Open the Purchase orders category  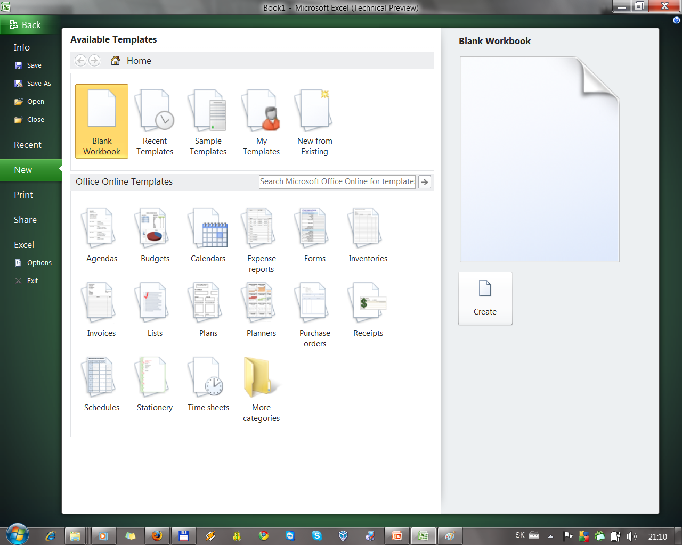pyautogui.click(x=315, y=315)
